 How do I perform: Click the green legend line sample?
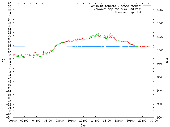[147, 9]
